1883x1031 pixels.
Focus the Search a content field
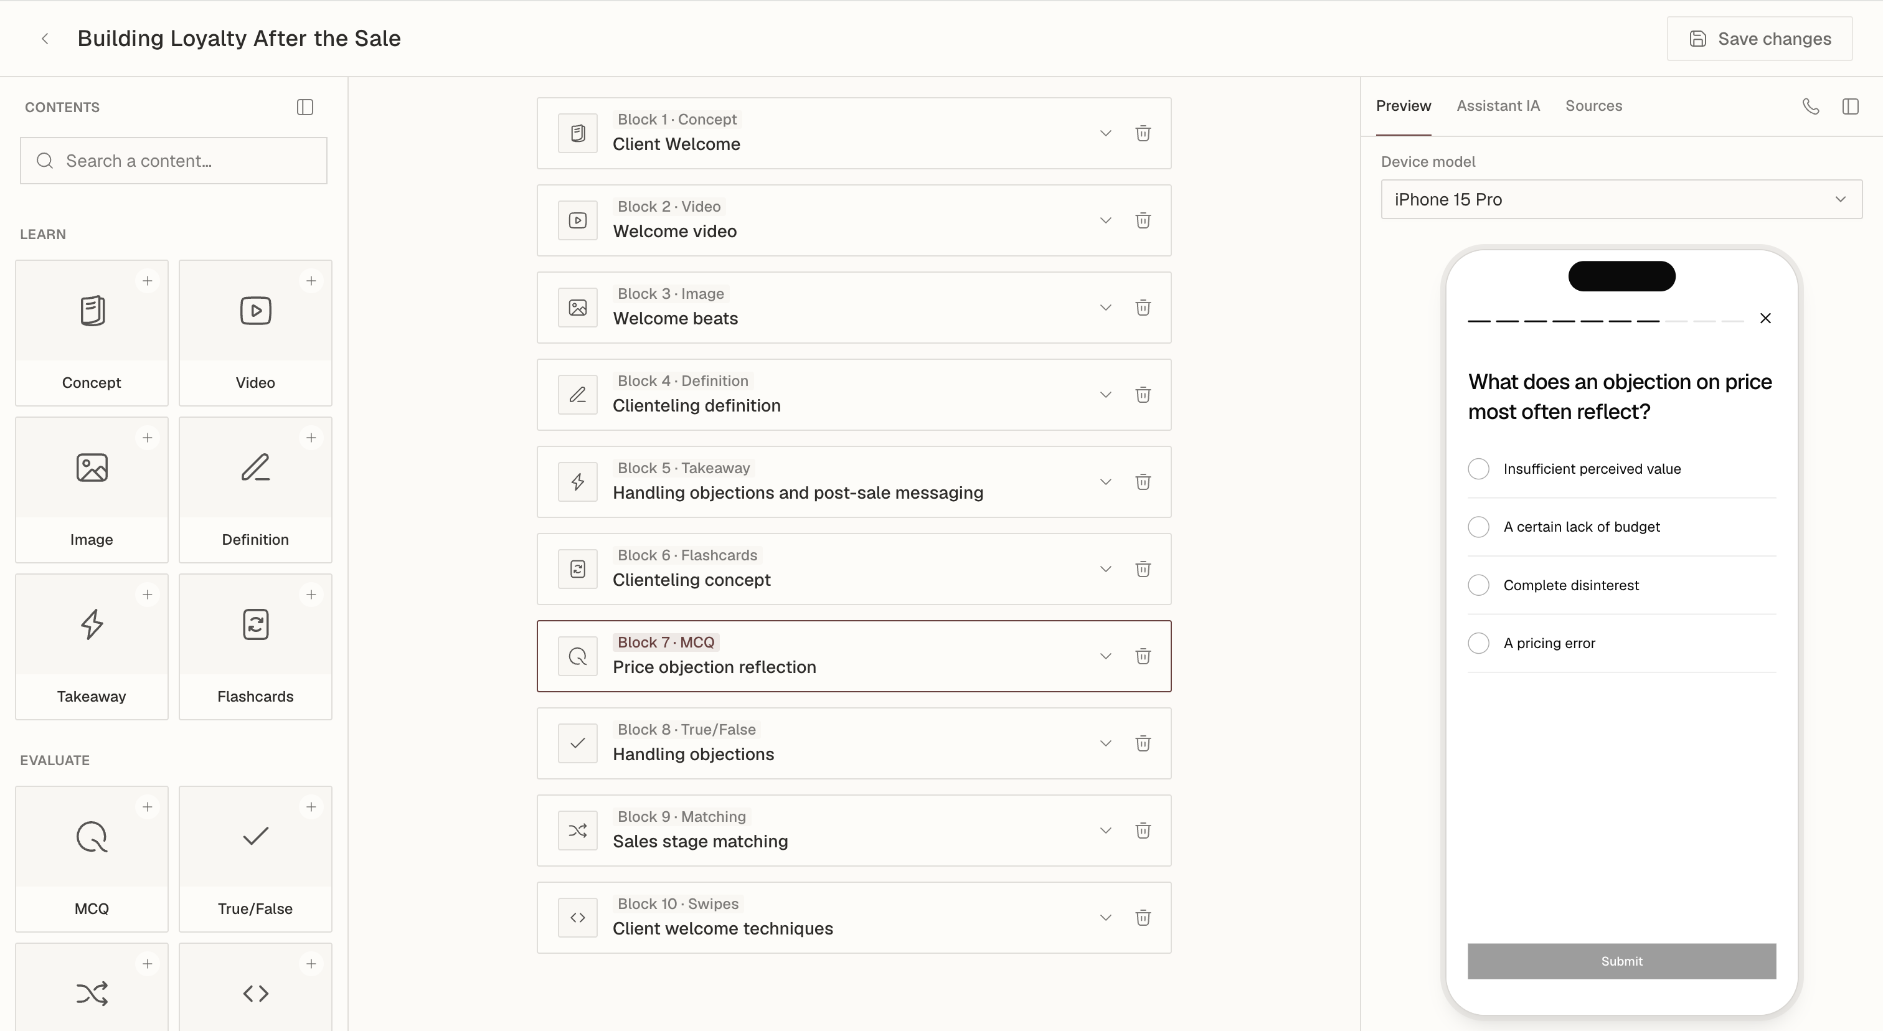pos(173,161)
